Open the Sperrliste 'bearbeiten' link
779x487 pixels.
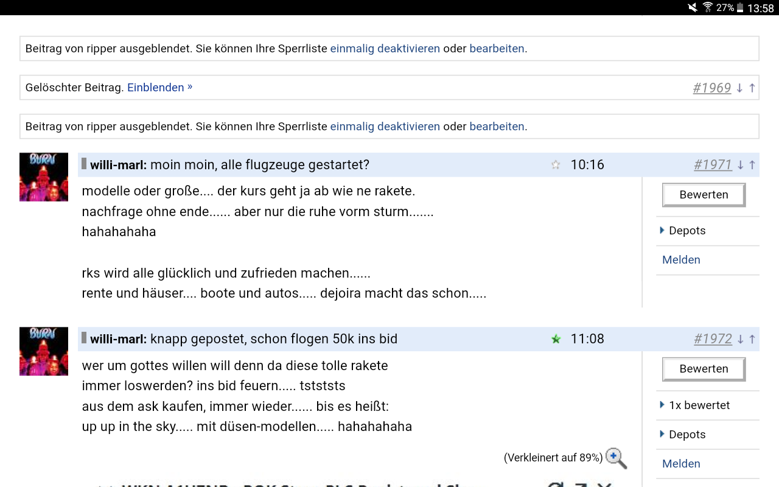point(497,48)
